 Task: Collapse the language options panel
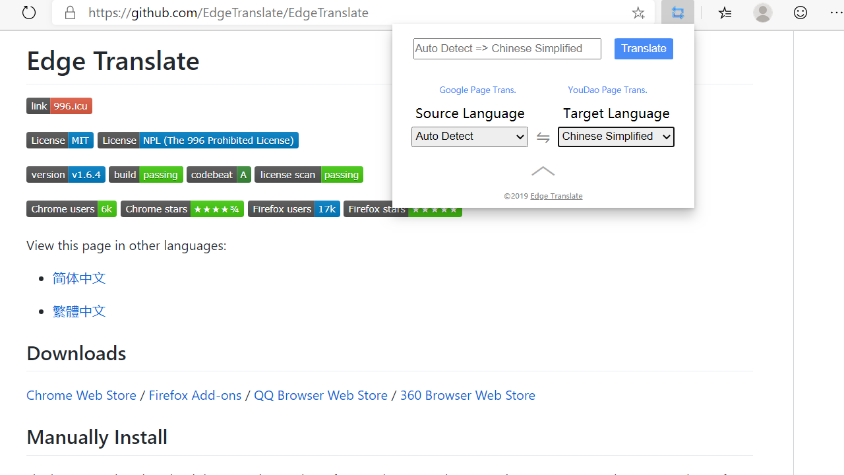click(543, 172)
